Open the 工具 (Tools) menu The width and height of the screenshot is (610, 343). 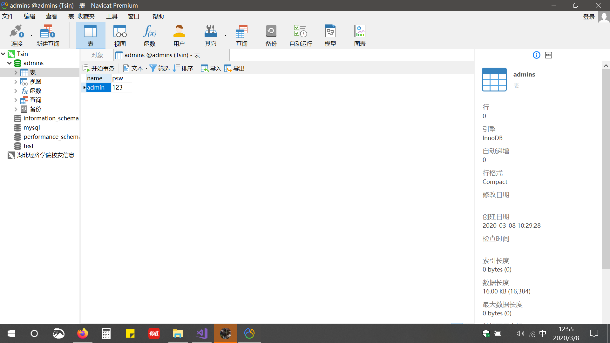[112, 16]
